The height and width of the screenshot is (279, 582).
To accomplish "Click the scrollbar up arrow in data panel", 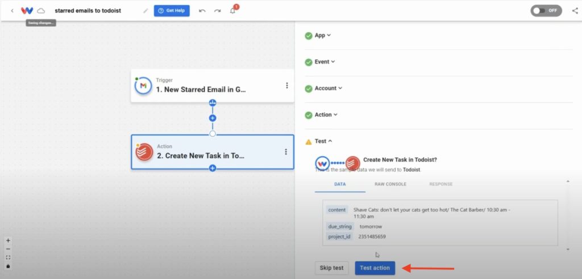I will click(568, 181).
